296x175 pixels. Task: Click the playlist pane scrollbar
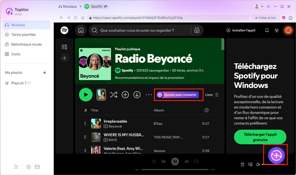pos(223,44)
